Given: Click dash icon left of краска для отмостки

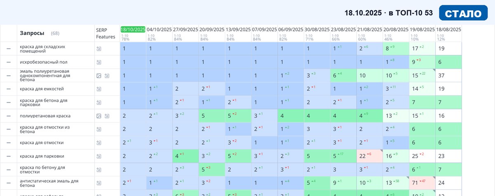Looking at the screenshot, I should 8,143.
